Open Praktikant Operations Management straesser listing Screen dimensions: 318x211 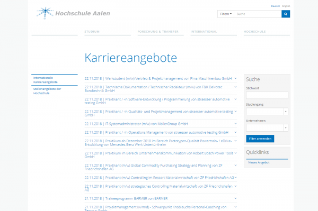coord(156,133)
